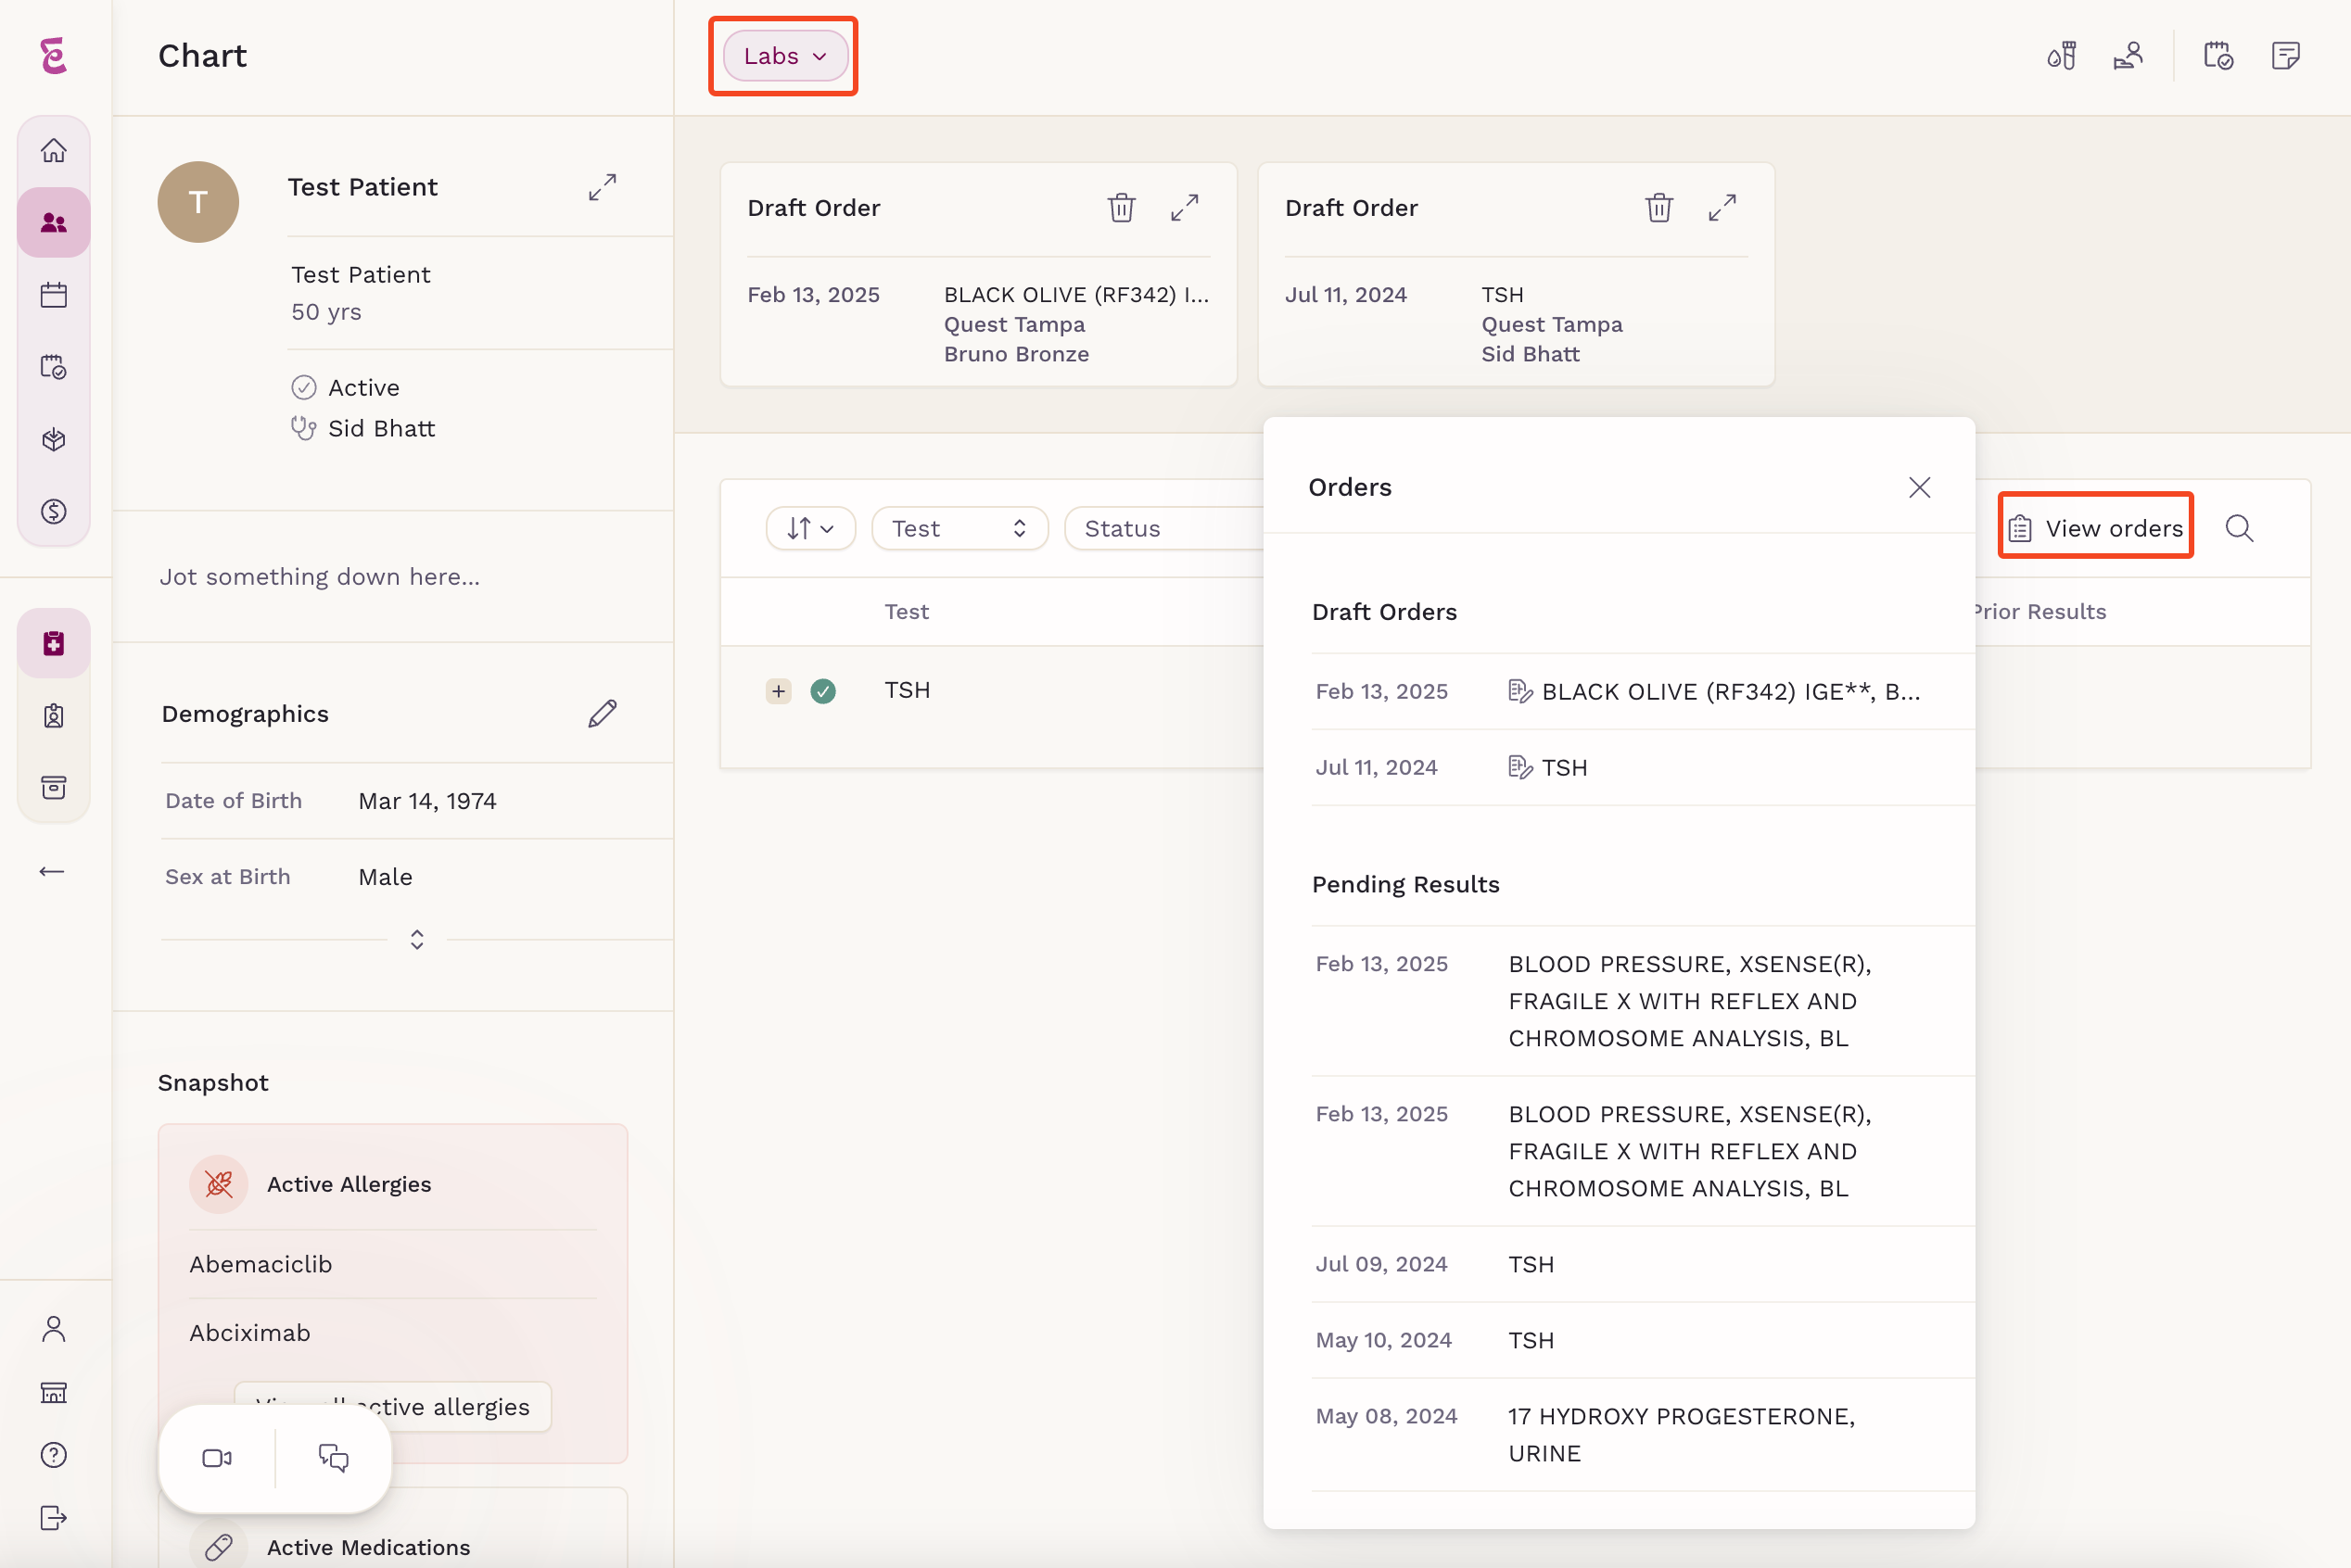Click the note icon in header

(2285, 55)
